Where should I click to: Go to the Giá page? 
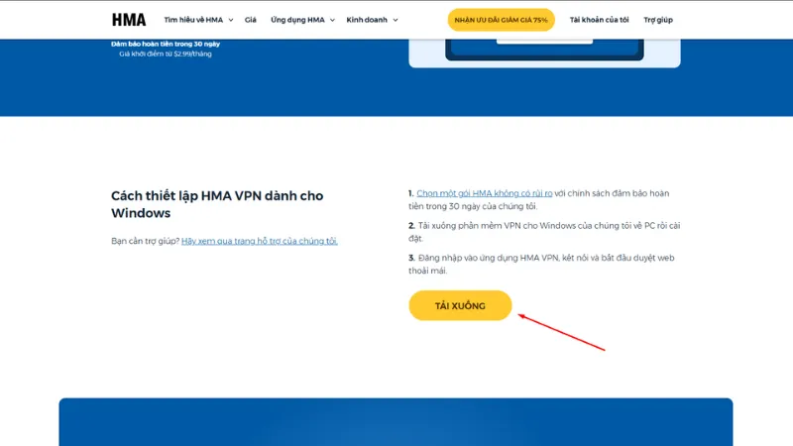(x=251, y=20)
